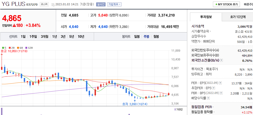Switch to the 호가10단계 tab
The height and width of the screenshot is (115, 253).
click(238, 17)
